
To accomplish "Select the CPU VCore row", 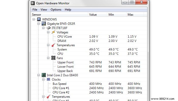I will [89, 37].
